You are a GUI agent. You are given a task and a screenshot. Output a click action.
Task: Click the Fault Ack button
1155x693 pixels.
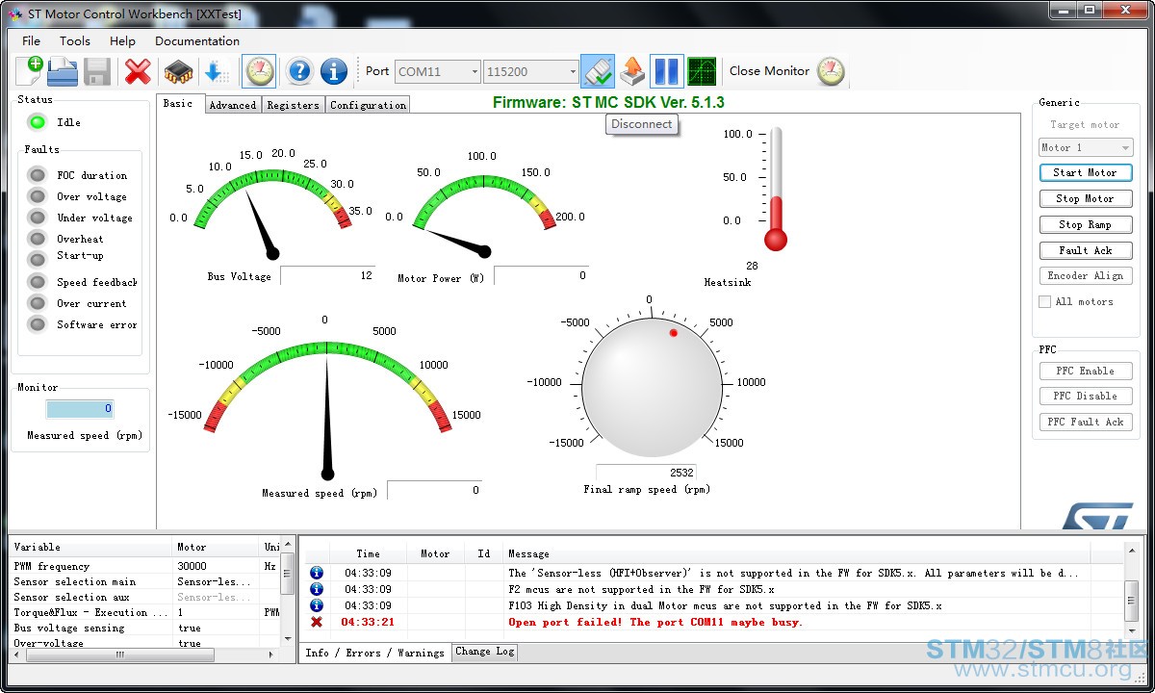[1086, 251]
